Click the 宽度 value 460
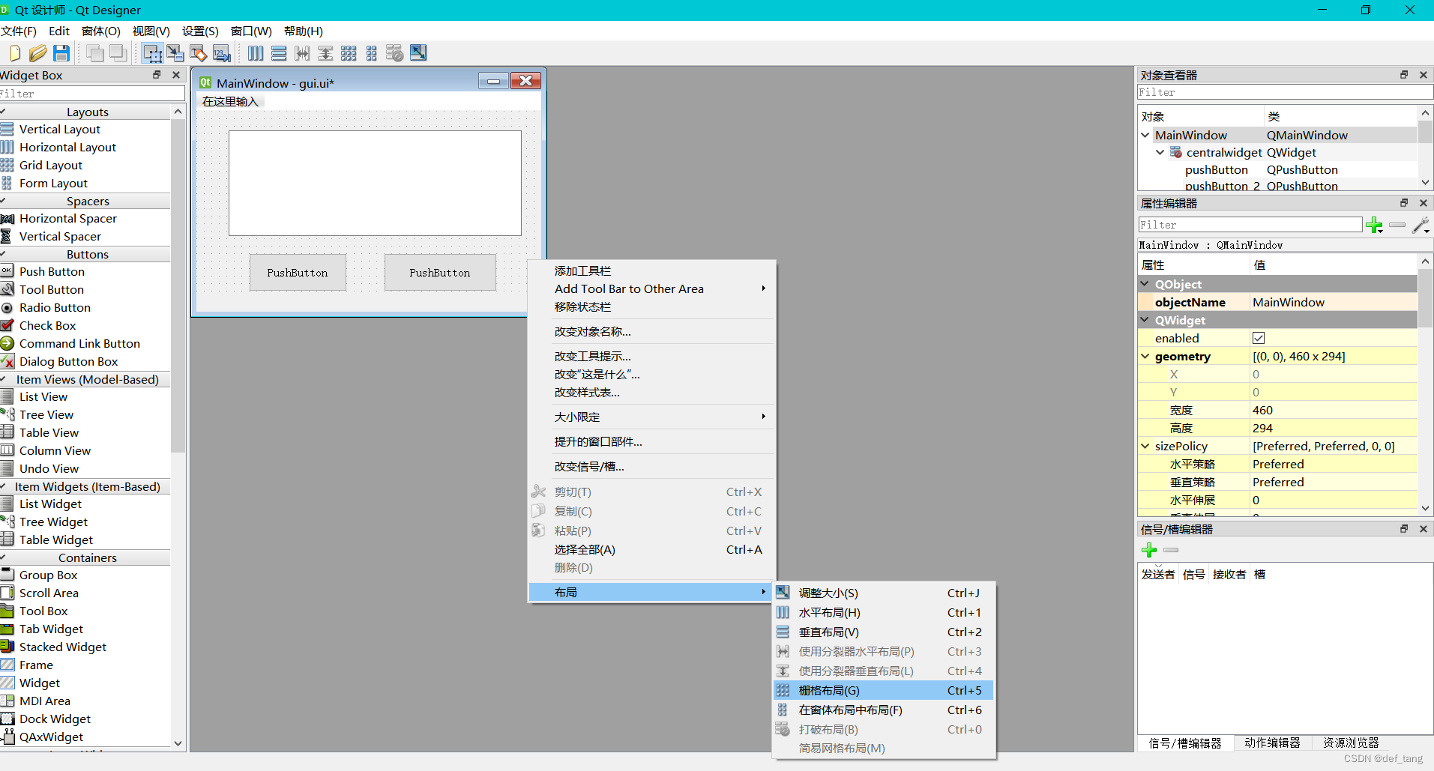 click(x=1334, y=410)
